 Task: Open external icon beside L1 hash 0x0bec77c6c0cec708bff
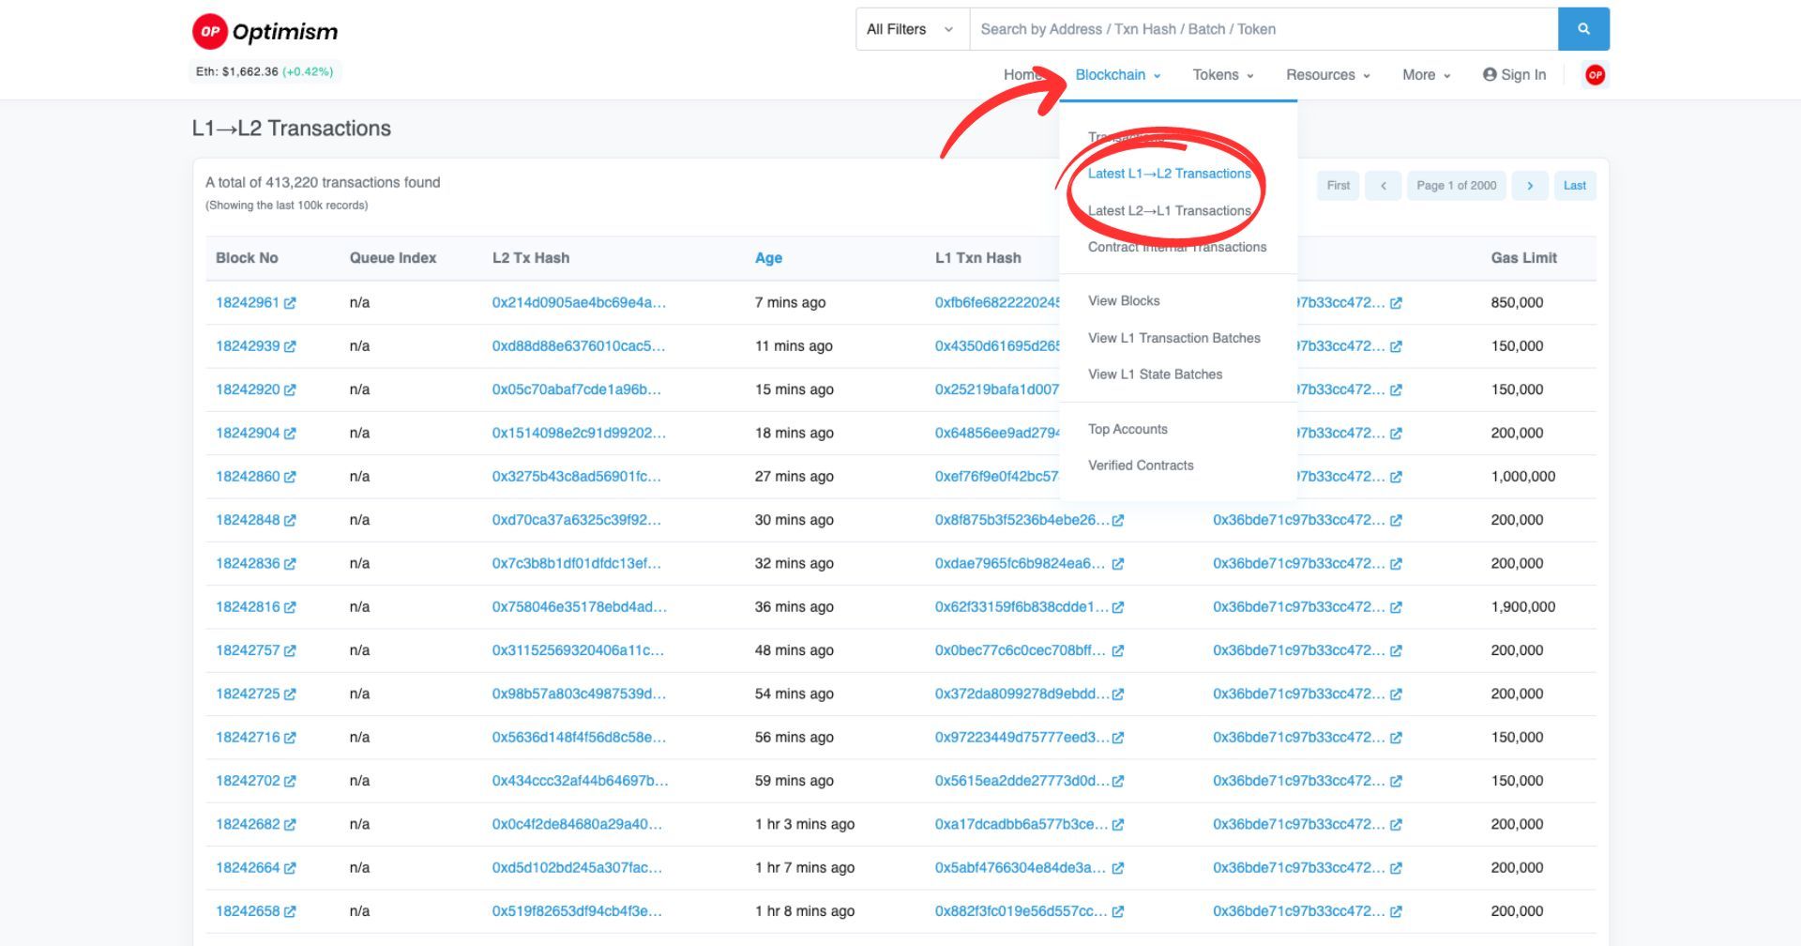pyautogui.click(x=1118, y=650)
